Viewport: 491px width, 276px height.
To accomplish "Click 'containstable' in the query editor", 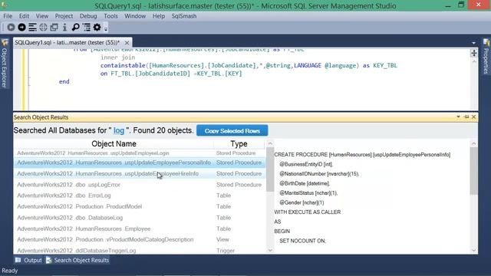I will coord(123,65).
